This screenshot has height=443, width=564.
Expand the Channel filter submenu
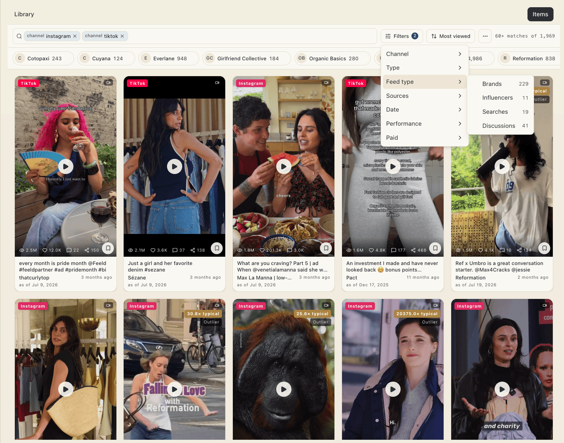point(425,54)
